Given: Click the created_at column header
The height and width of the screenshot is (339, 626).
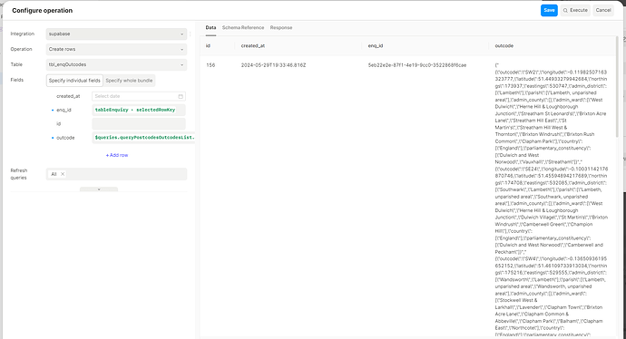Looking at the screenshot, I should [253, 46].
